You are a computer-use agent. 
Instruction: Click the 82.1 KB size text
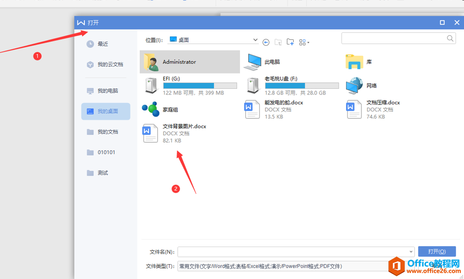coord(172,141)
